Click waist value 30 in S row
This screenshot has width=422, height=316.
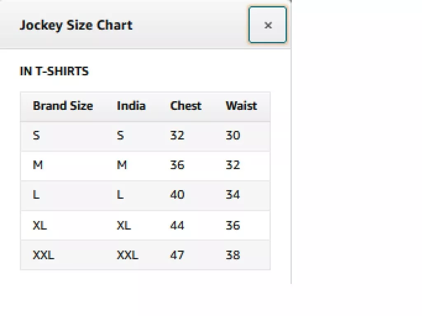pyautogui.click(x=233, y=135)
